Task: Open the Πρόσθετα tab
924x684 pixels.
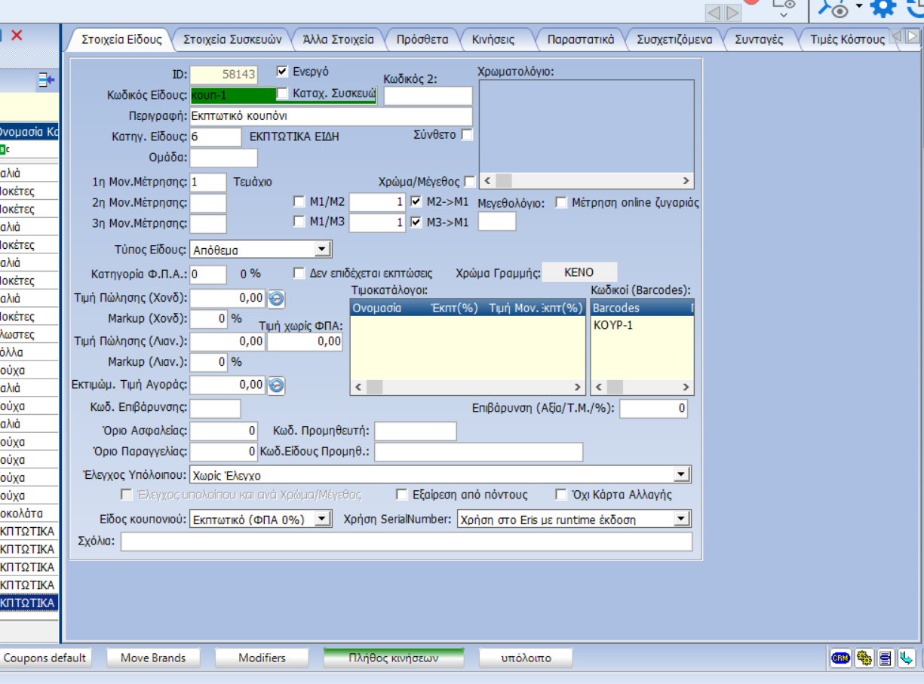Action: (x=422, y=39)
